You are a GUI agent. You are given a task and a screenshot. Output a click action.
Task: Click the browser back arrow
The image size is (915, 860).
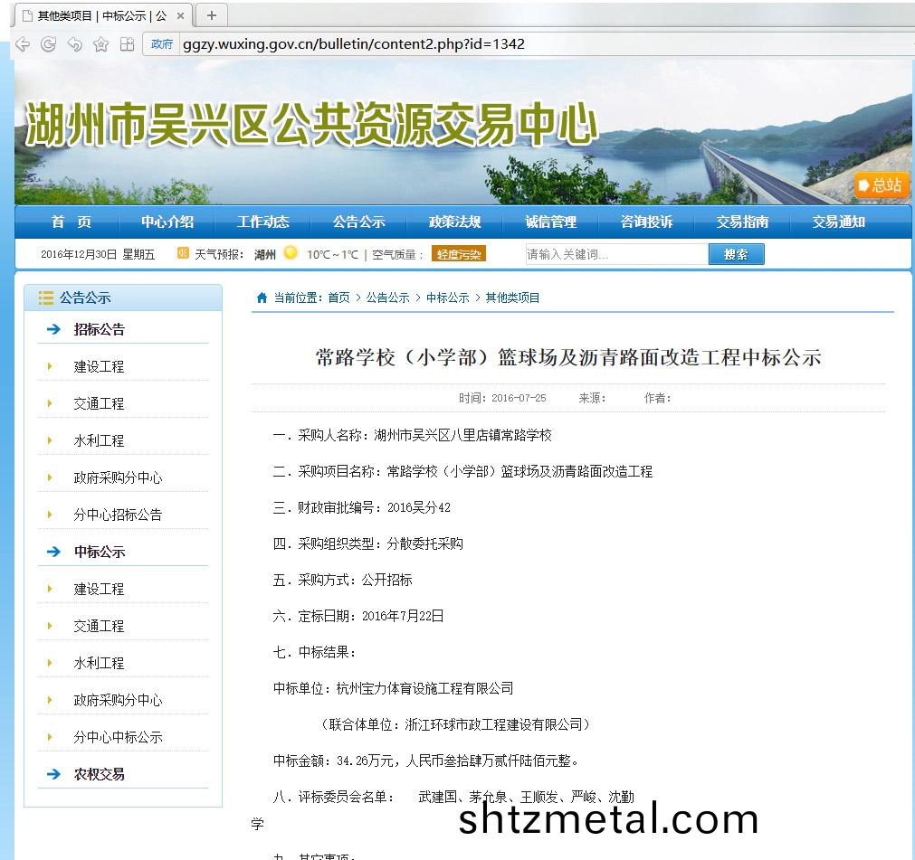pos(24,43)
